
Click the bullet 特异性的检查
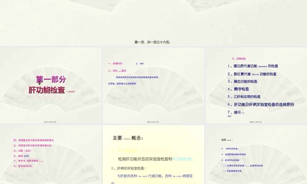pyautogui.click(x=233, y=149)
